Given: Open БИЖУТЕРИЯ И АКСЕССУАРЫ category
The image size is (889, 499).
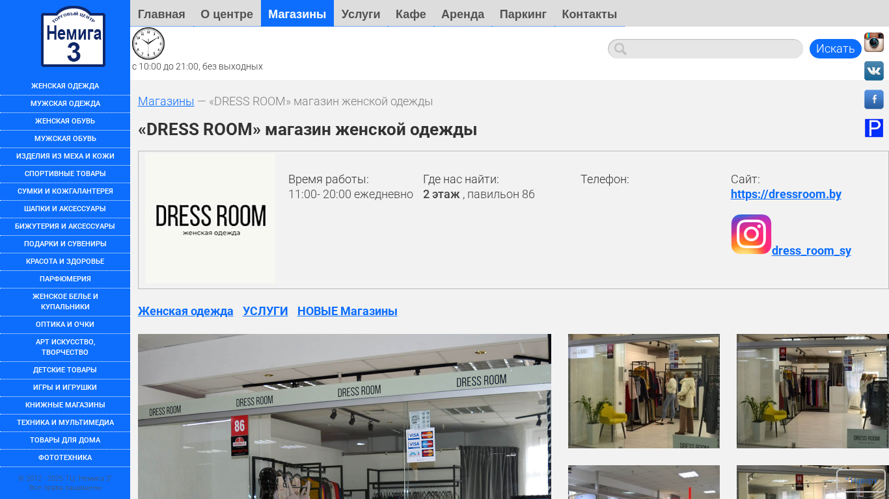Looking at the screenshot, I should [x=65, y=227].
